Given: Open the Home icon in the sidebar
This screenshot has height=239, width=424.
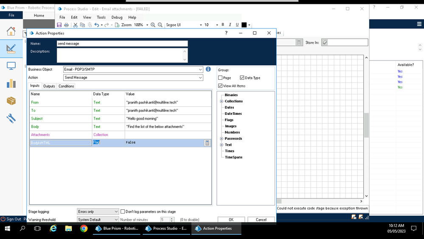Looking at the screenshot, I should [x=11, y=32].
